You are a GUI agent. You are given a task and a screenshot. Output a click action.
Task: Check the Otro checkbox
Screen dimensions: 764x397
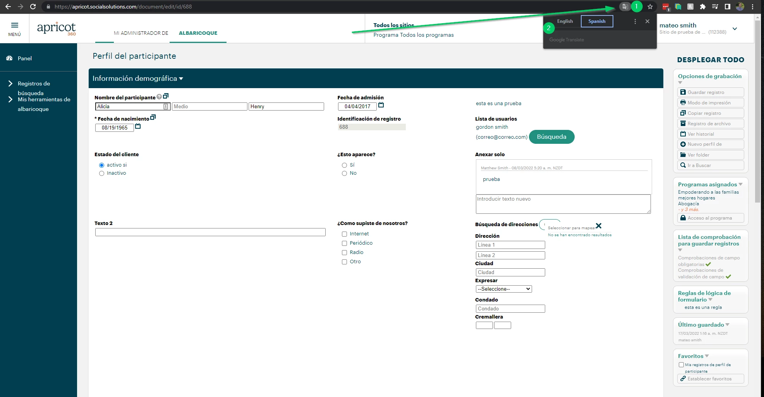click(x=344, y=262)
